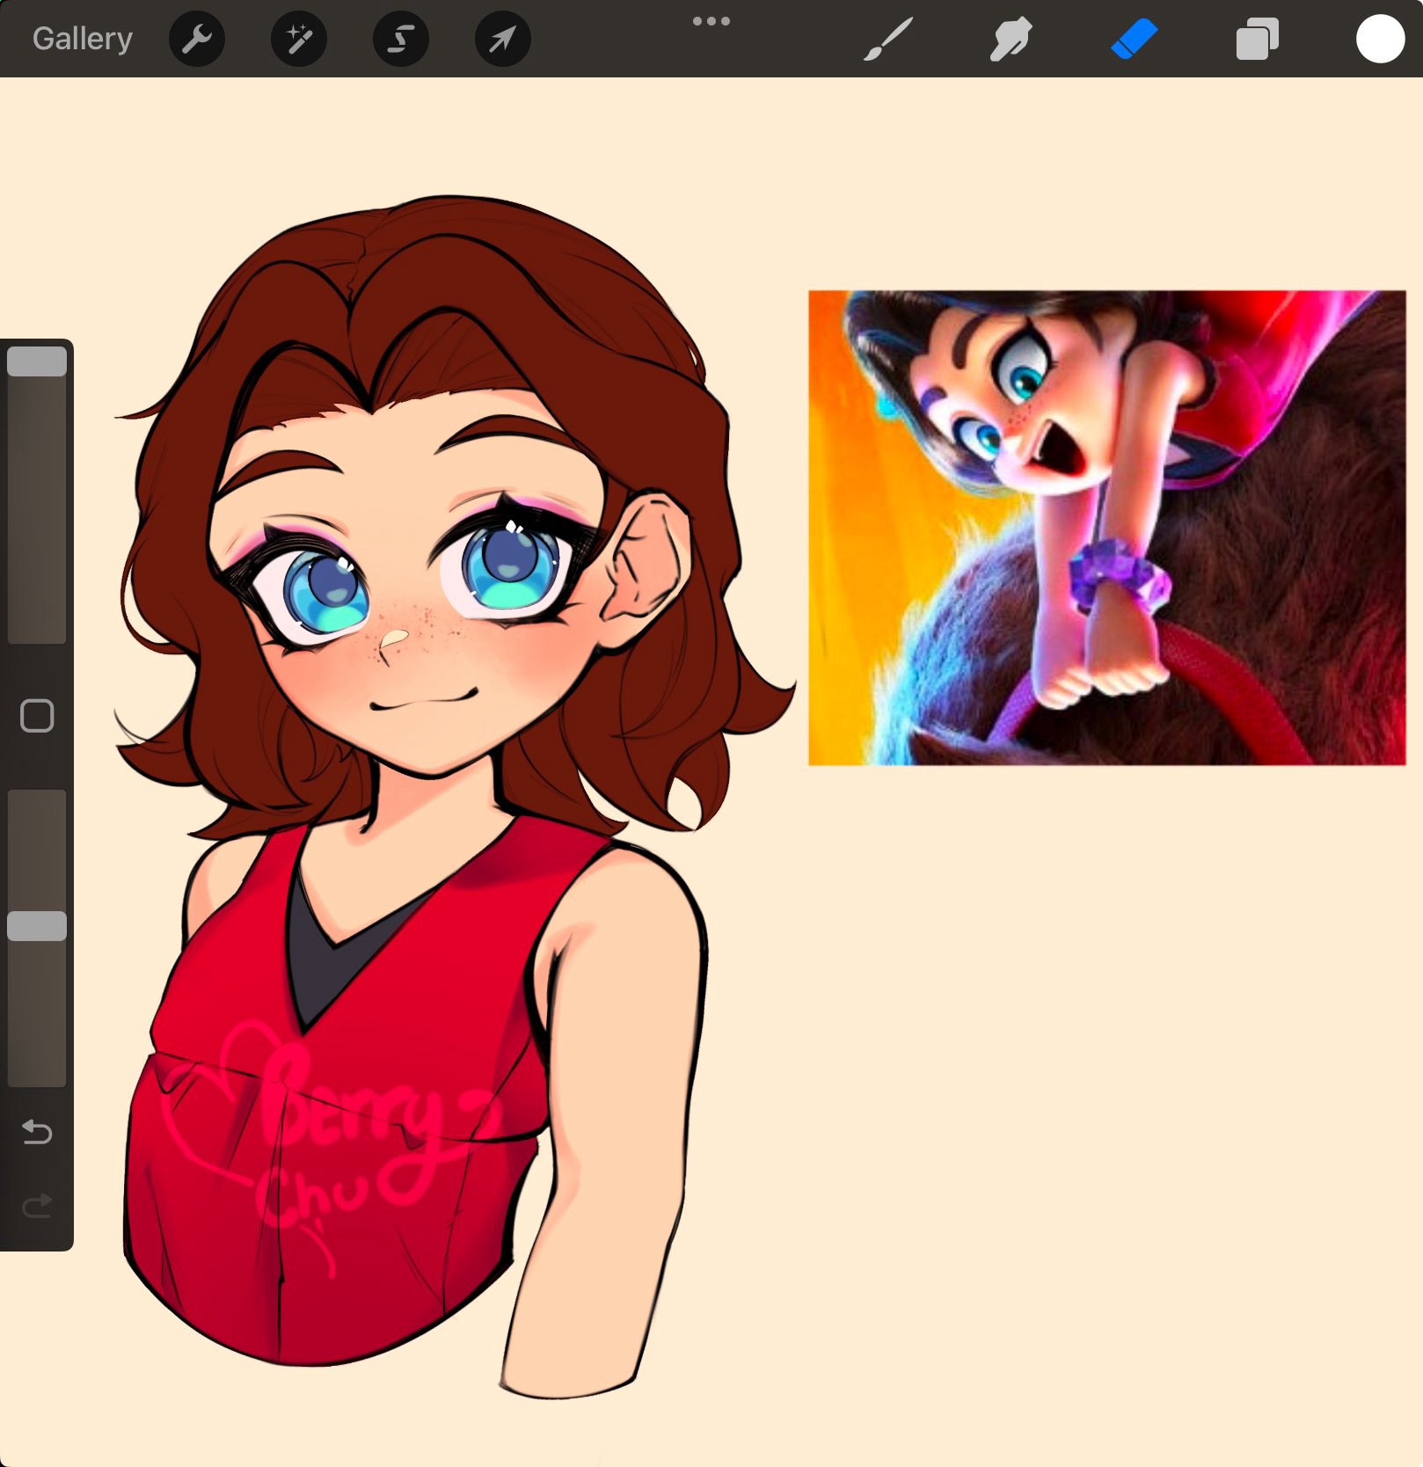Open the Actions wrench menu
This screenshot has height=1467, width=1423.
(x=197, y=39)
